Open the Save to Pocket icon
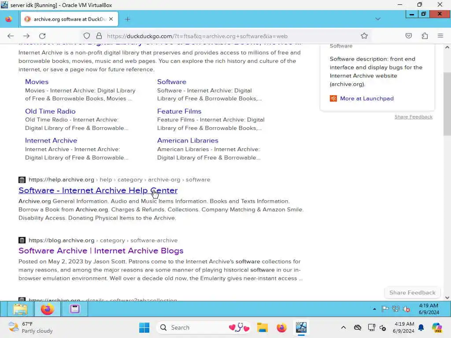Viewport: 451px width, 338px height. tap(408, 36)
